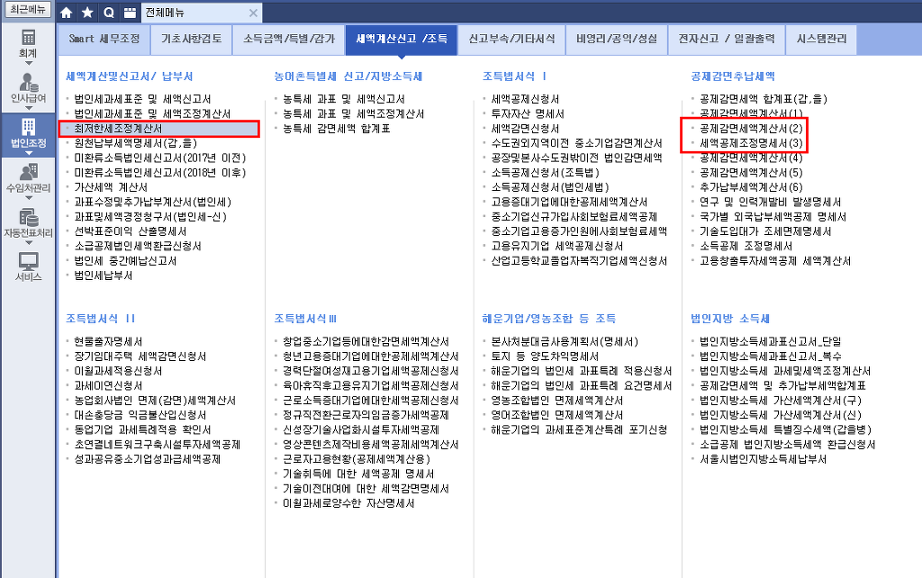Open 서울시법인지방소득세납부서

tap(763, 459)
